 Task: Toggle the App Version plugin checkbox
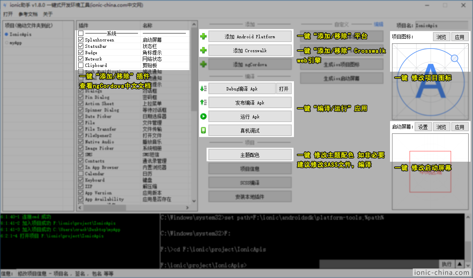[x=81, y=193]
